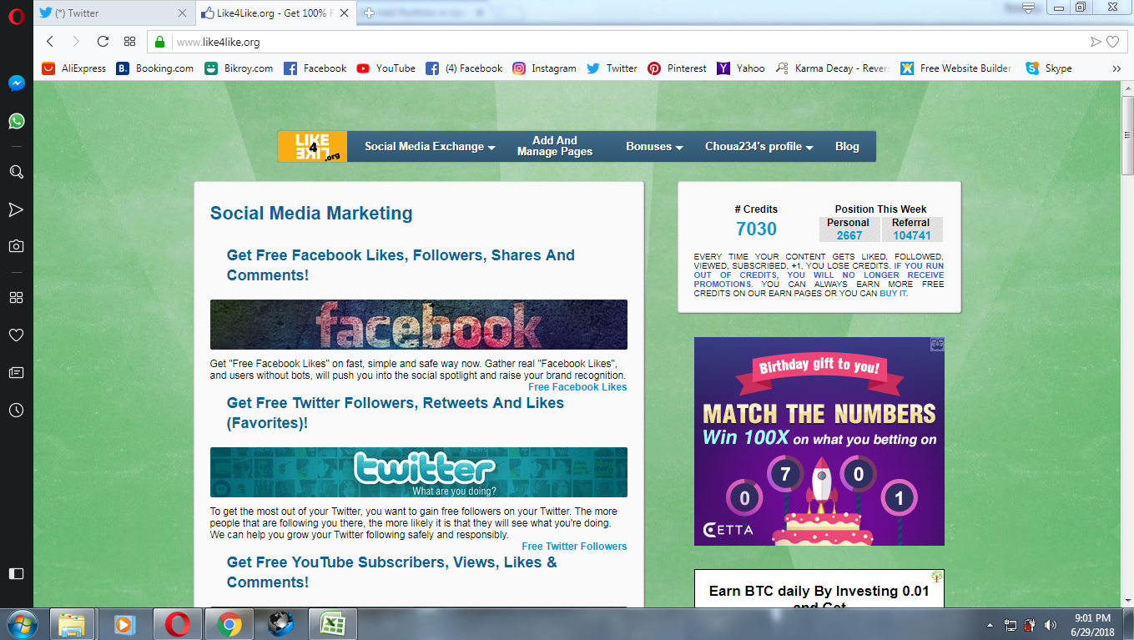This screenshot has height=640, width=1134.
Task: Open My Flow arrow in sidebar
Action: [16, 209]
